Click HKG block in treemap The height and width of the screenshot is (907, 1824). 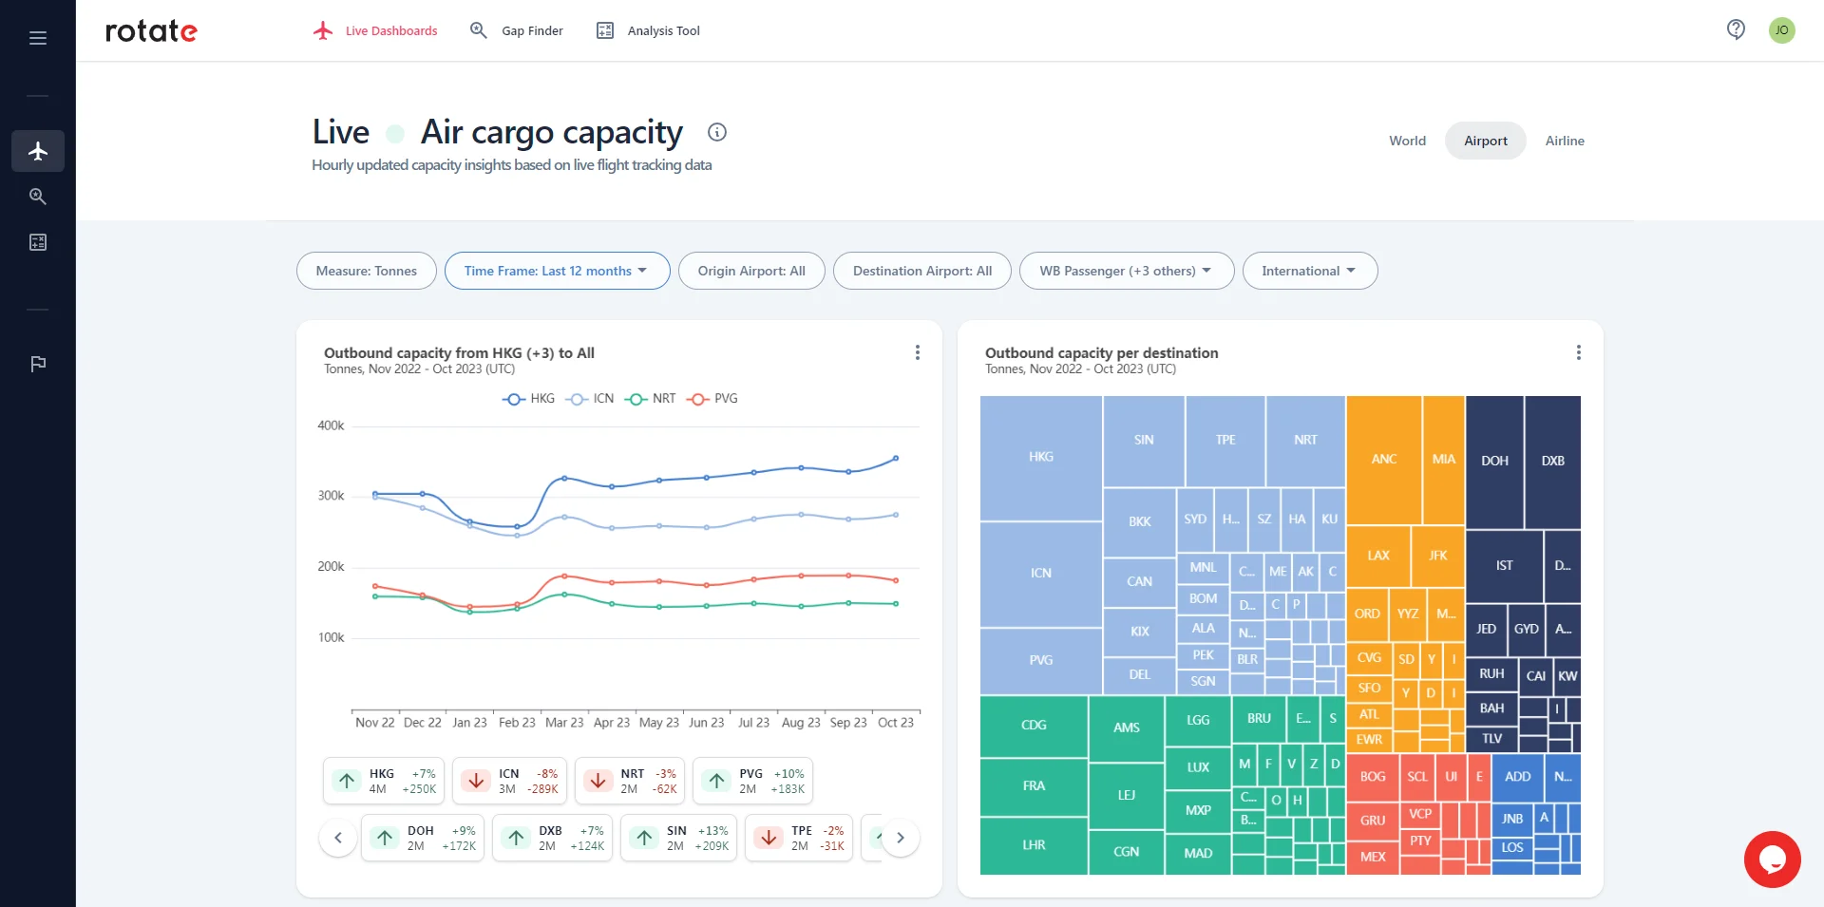[1041, 458]
